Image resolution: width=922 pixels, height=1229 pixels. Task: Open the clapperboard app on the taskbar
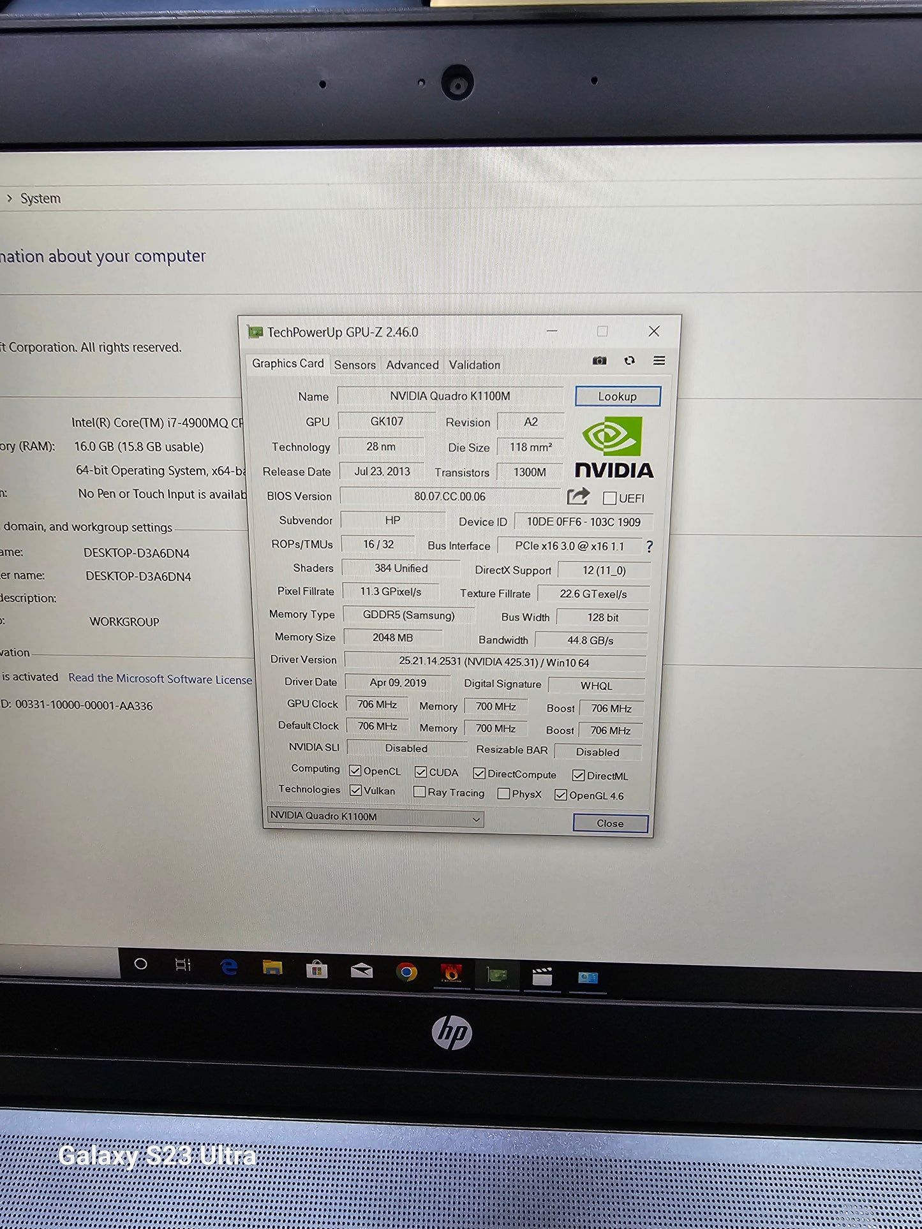click(542, 976)
